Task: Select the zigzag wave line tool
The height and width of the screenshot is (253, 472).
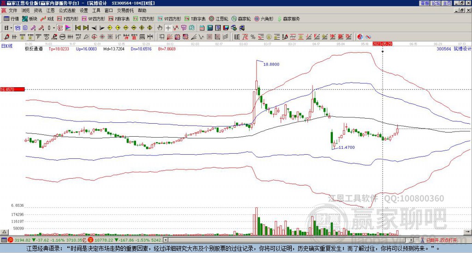Action: [x=201, y=37]
